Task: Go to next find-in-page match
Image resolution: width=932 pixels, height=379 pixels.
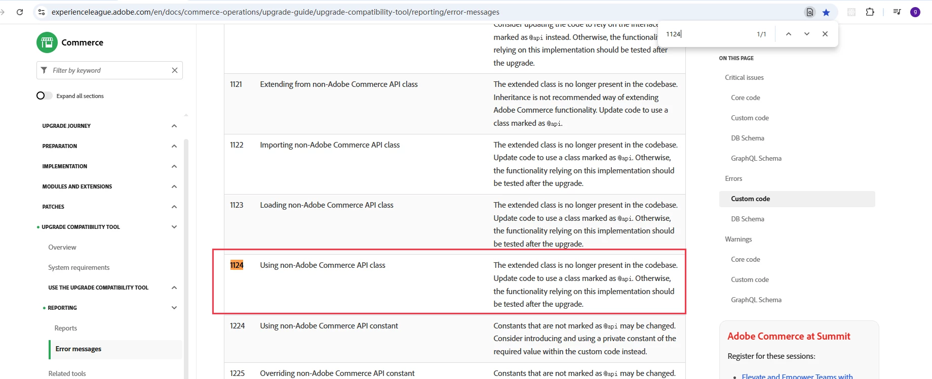Action: pos(807,34)
